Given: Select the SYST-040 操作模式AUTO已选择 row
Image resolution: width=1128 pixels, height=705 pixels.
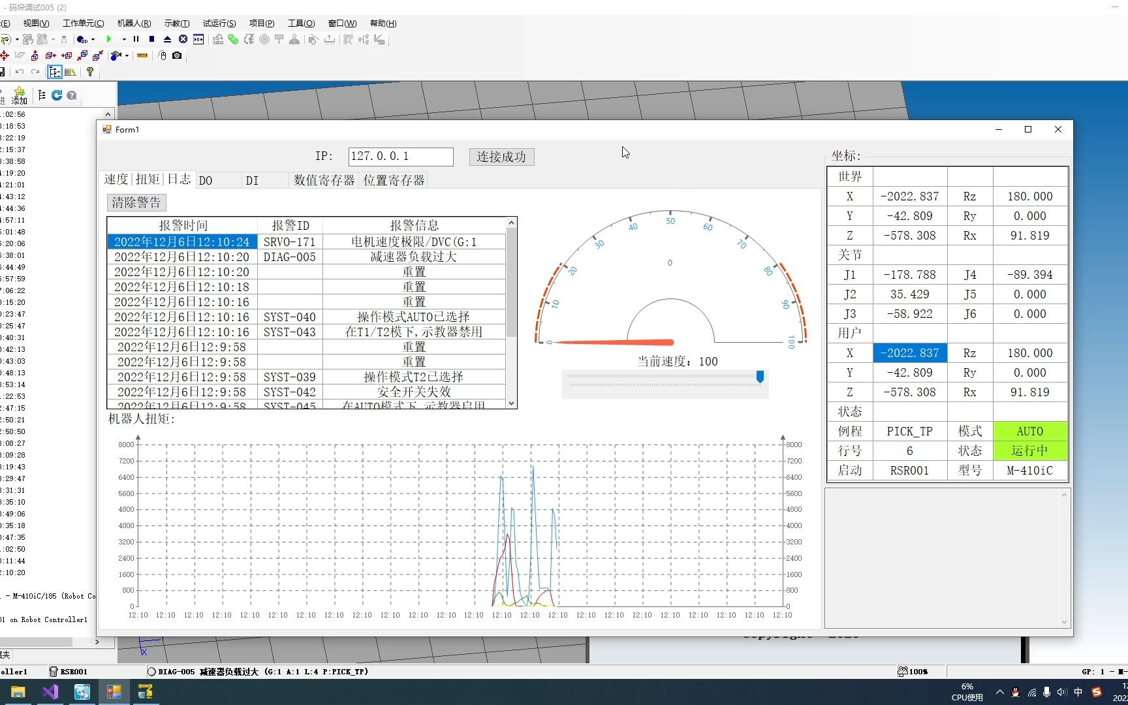Looking at the screenshot, I should 306,317.
